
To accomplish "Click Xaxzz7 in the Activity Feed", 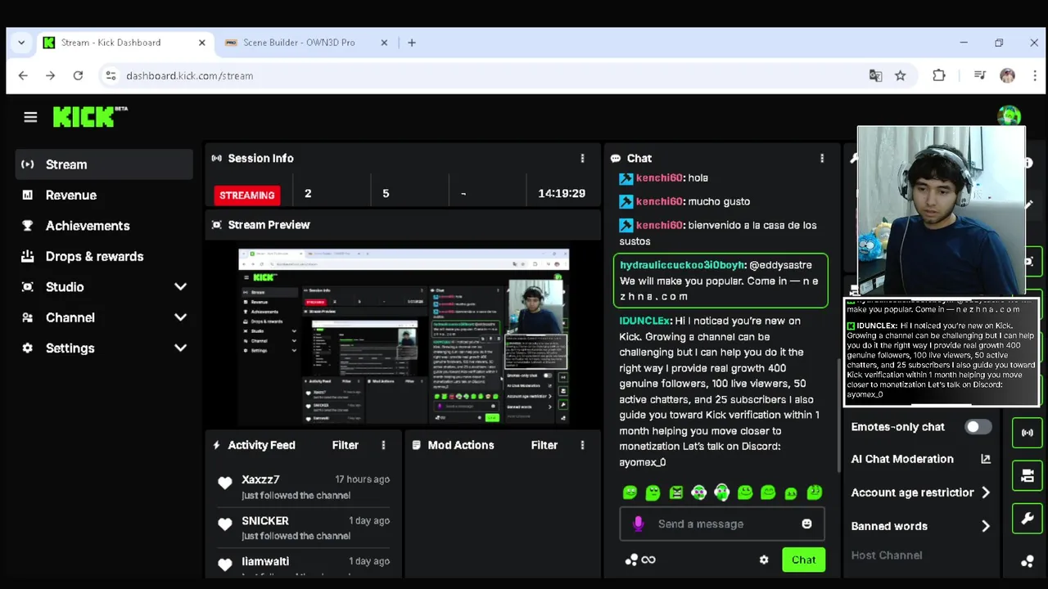I will (x=260, y=479).
